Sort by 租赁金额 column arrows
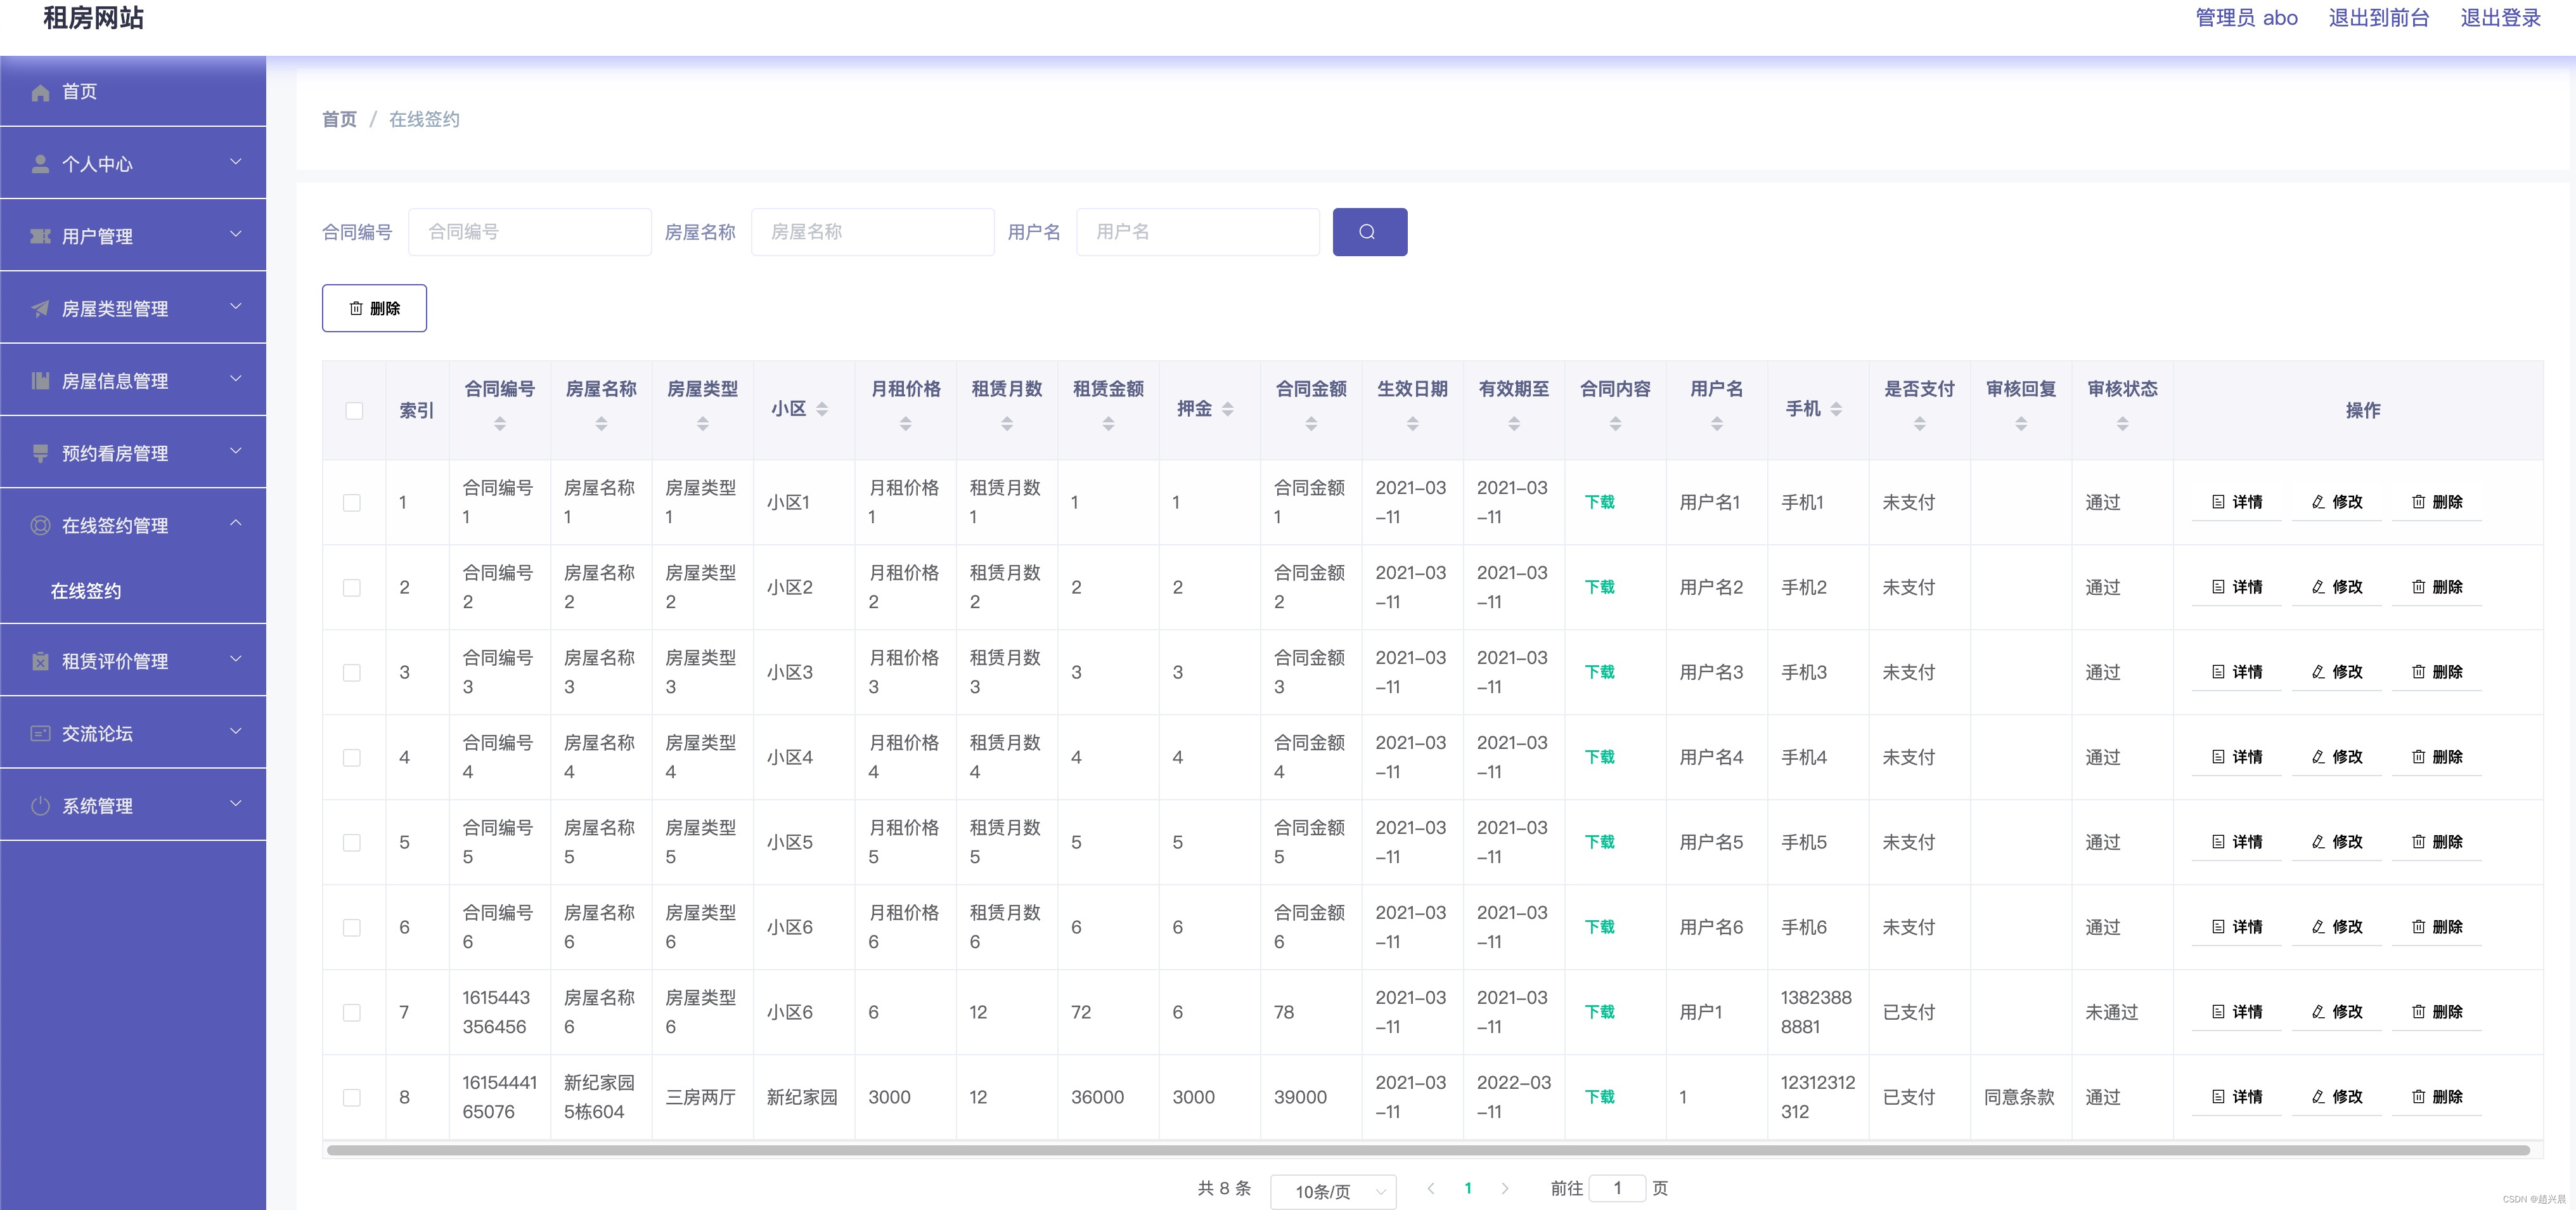 coord(1108,424)
